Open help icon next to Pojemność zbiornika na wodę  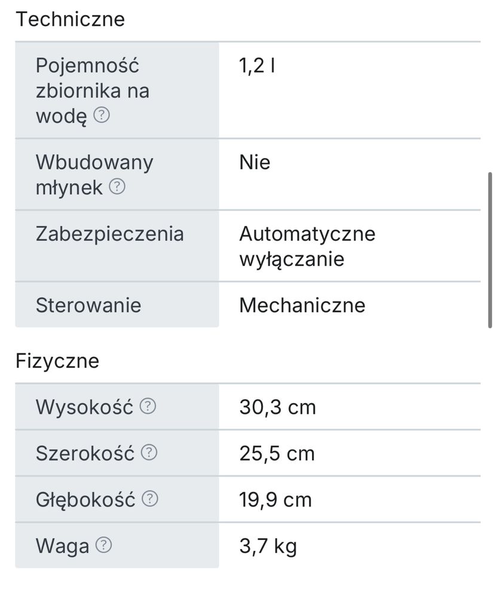tap(102, 115)
